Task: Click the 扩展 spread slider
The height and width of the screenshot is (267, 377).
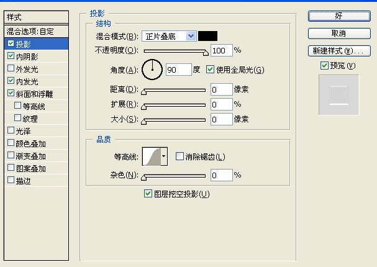Action: click(x=175, y=106)
